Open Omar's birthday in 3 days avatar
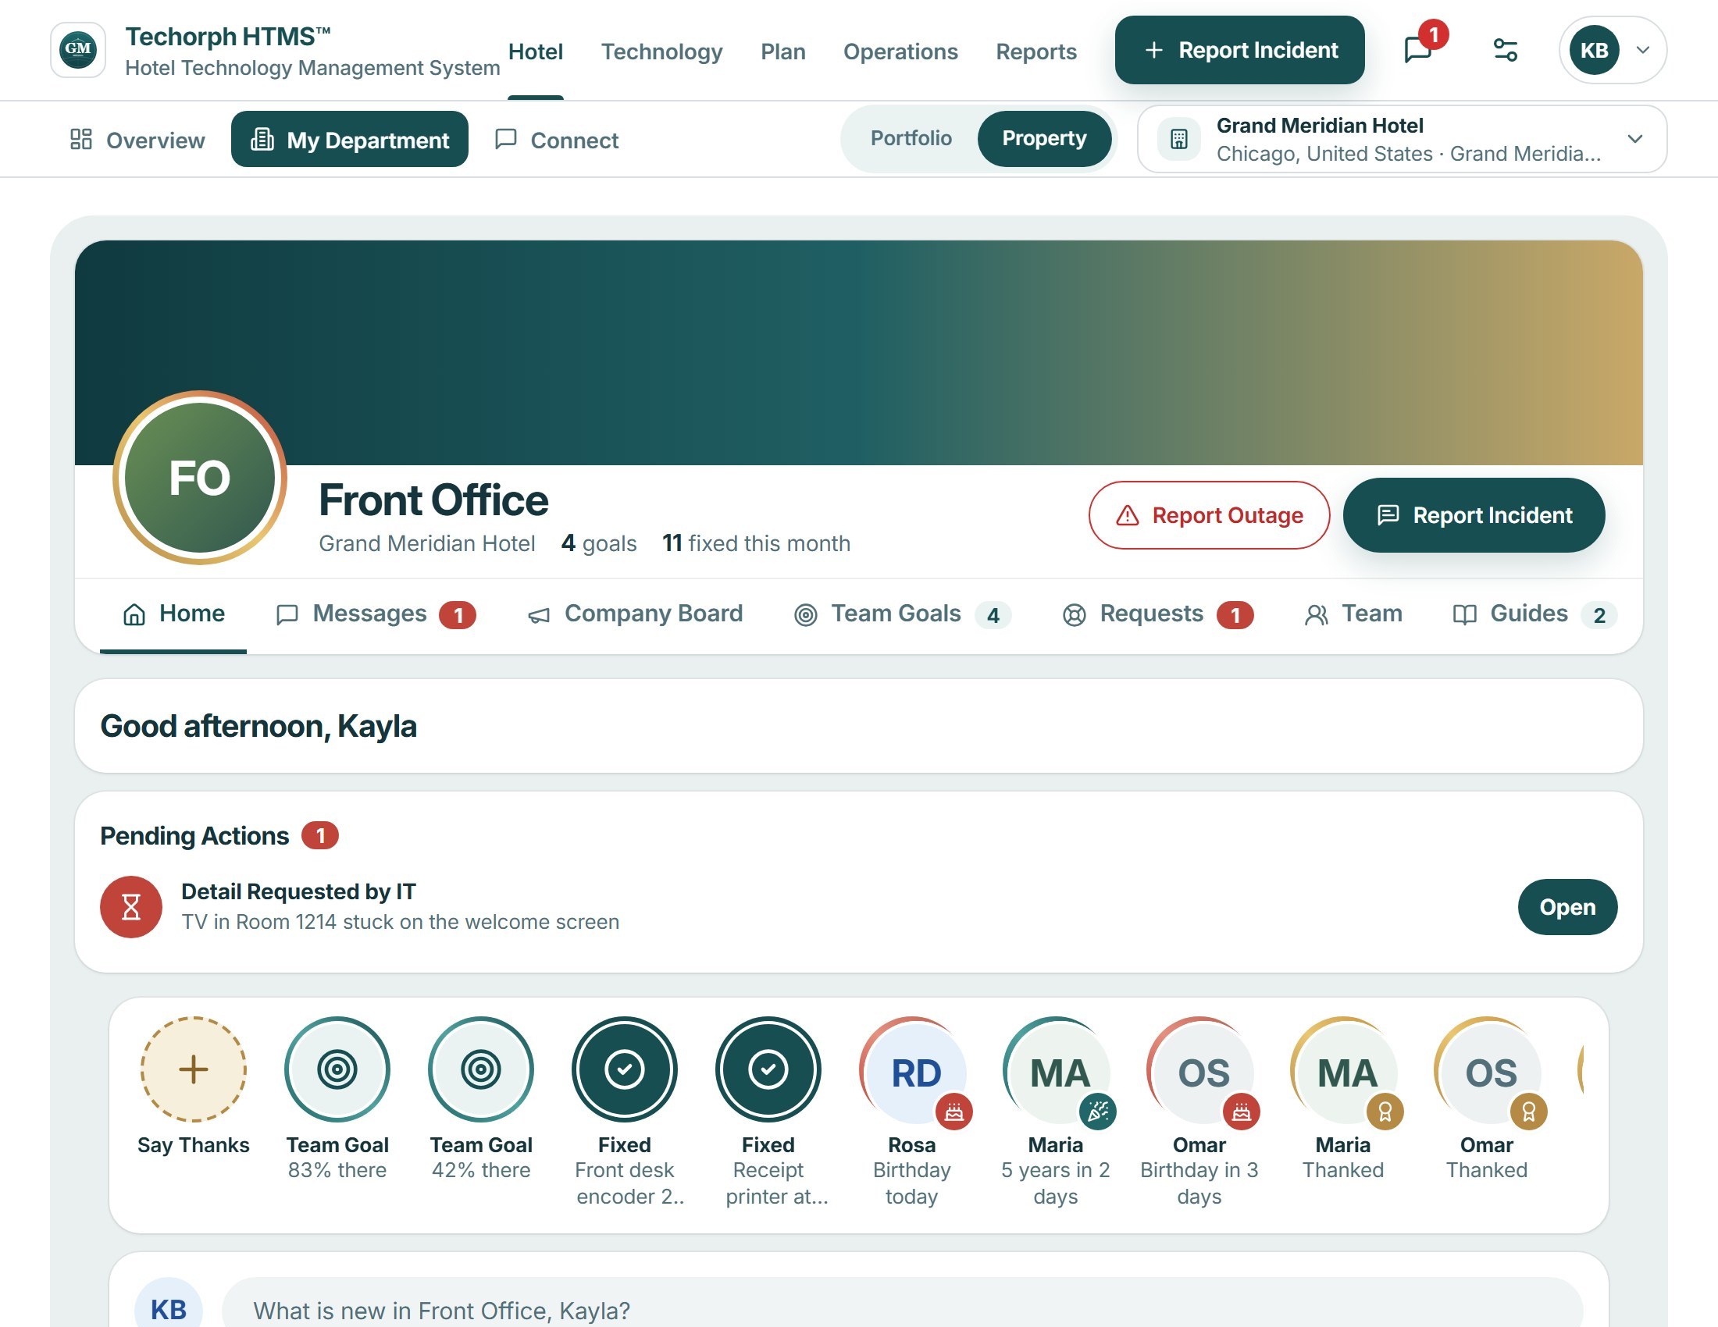The height and width of the screenshot is (1327, 1718). coord(1200,1069)
